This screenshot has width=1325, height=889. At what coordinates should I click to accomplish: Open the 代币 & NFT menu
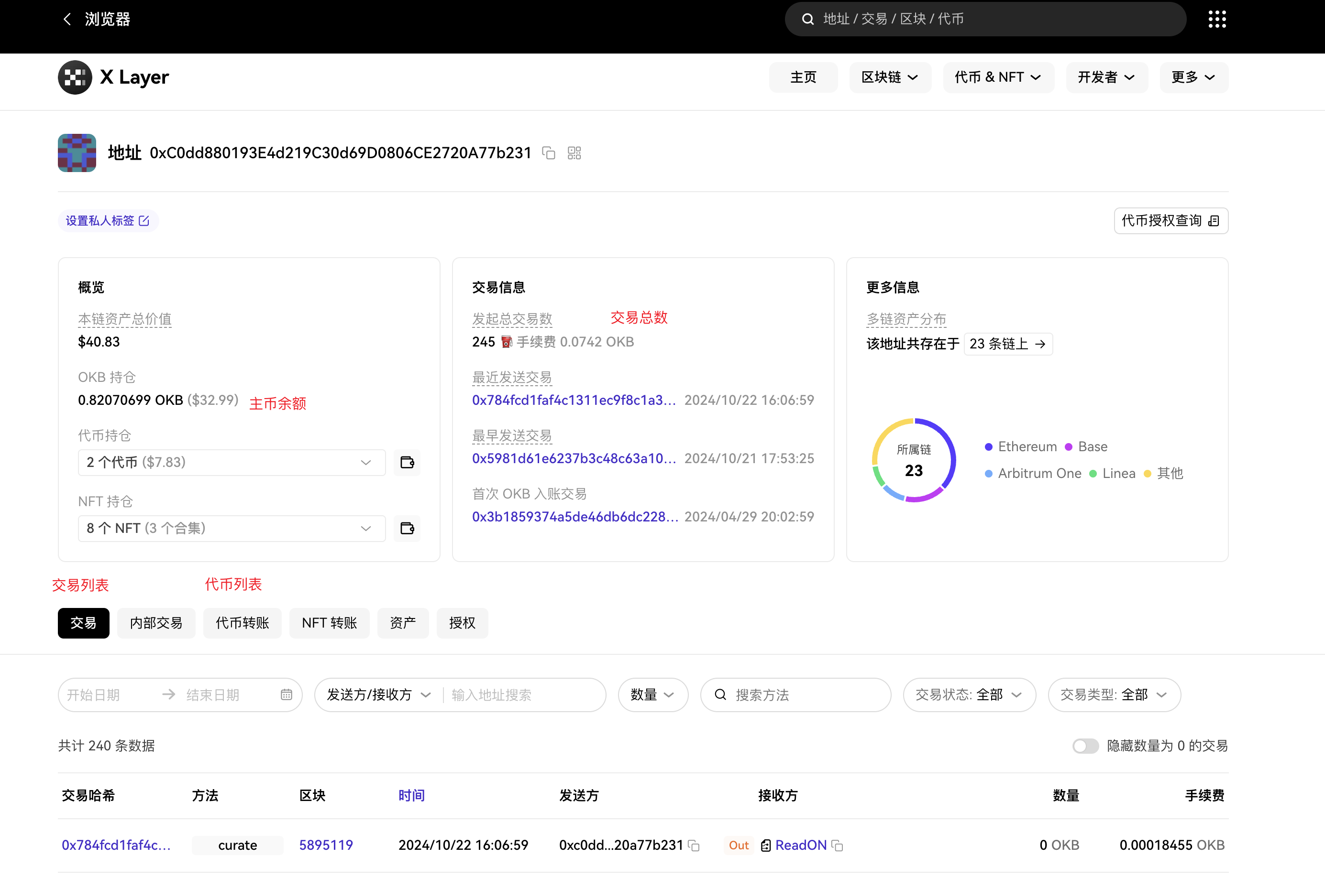point(998,77)
